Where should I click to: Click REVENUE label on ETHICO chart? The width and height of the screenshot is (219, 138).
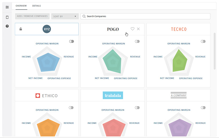69,123
